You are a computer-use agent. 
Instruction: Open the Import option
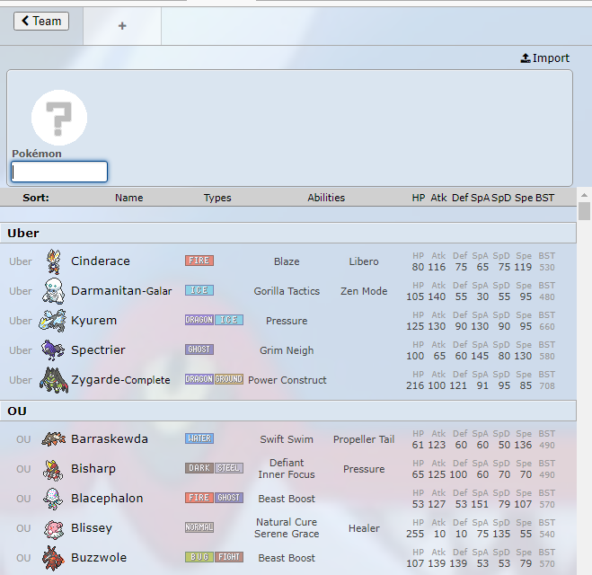(544, 58)
